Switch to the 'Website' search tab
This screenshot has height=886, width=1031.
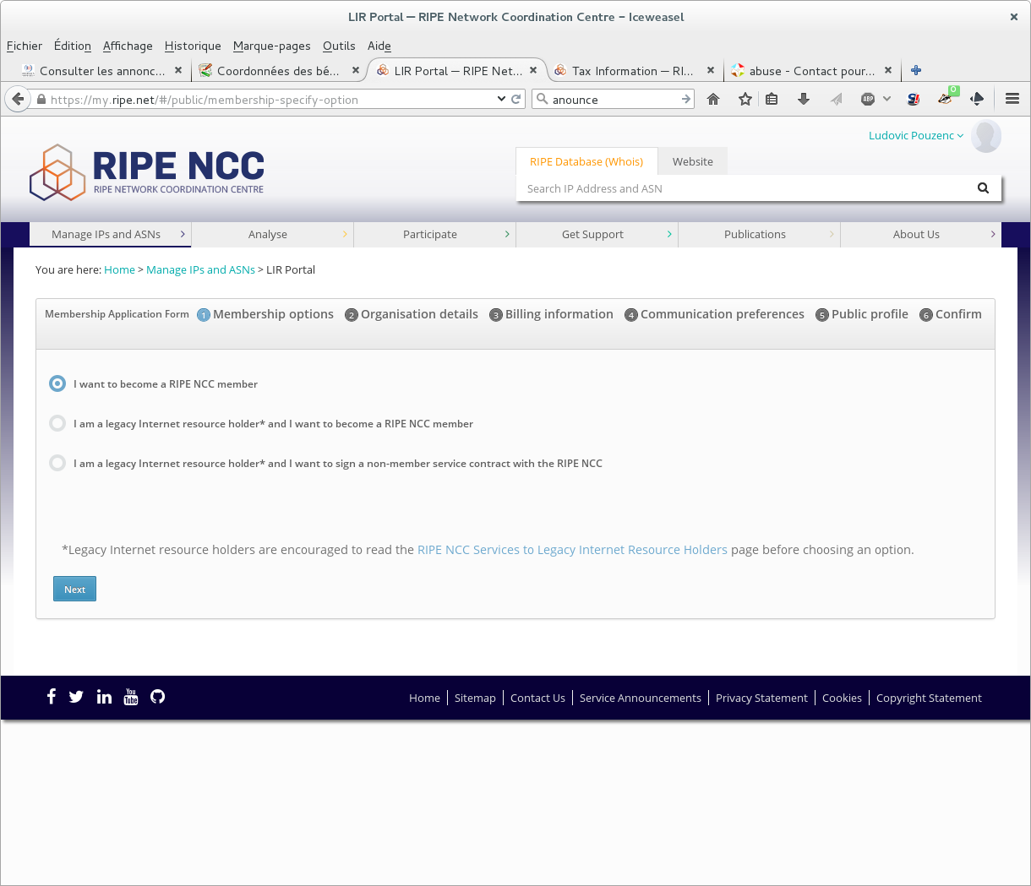pos(693,161)
